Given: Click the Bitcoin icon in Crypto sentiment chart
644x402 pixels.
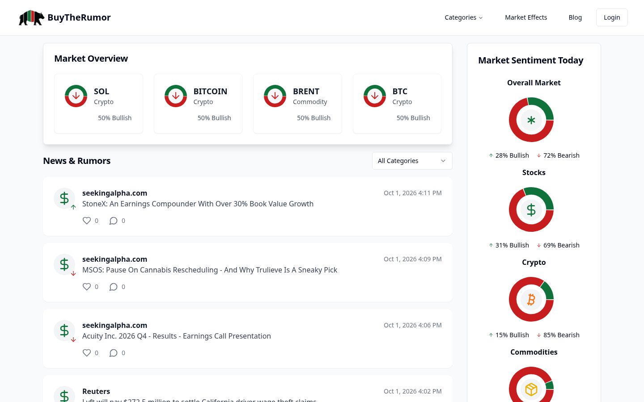Looking at the screenshot, I should pyautogui.click(x=531, y=299).
